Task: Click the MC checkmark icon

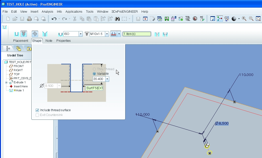Action: pyautogui.click(x=202, y=18)
